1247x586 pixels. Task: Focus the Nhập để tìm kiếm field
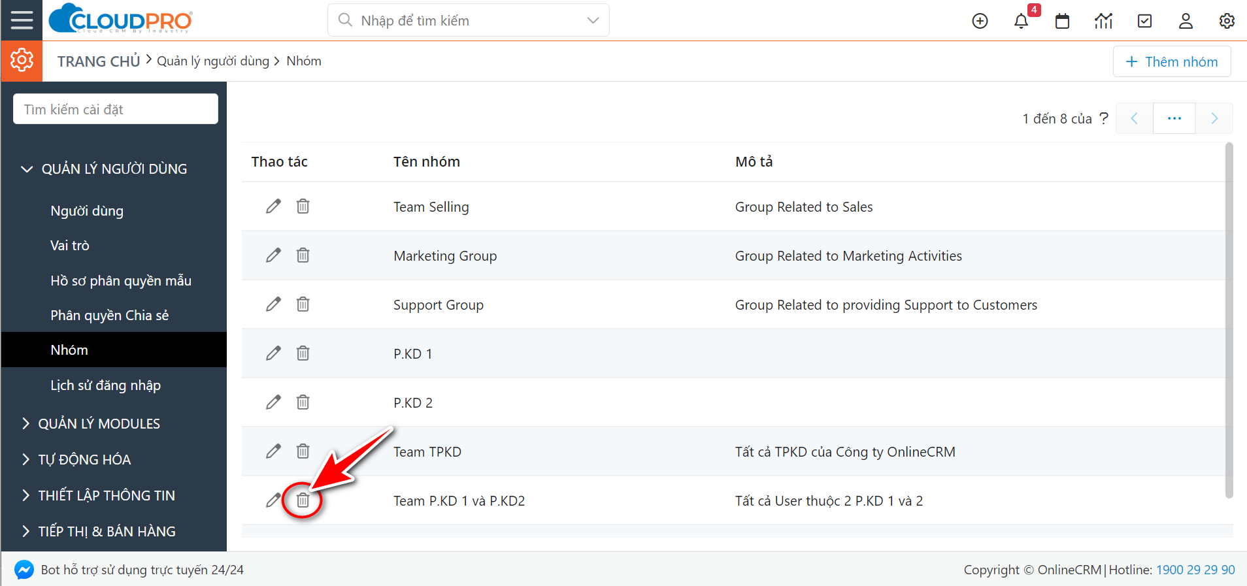point(469,20)
